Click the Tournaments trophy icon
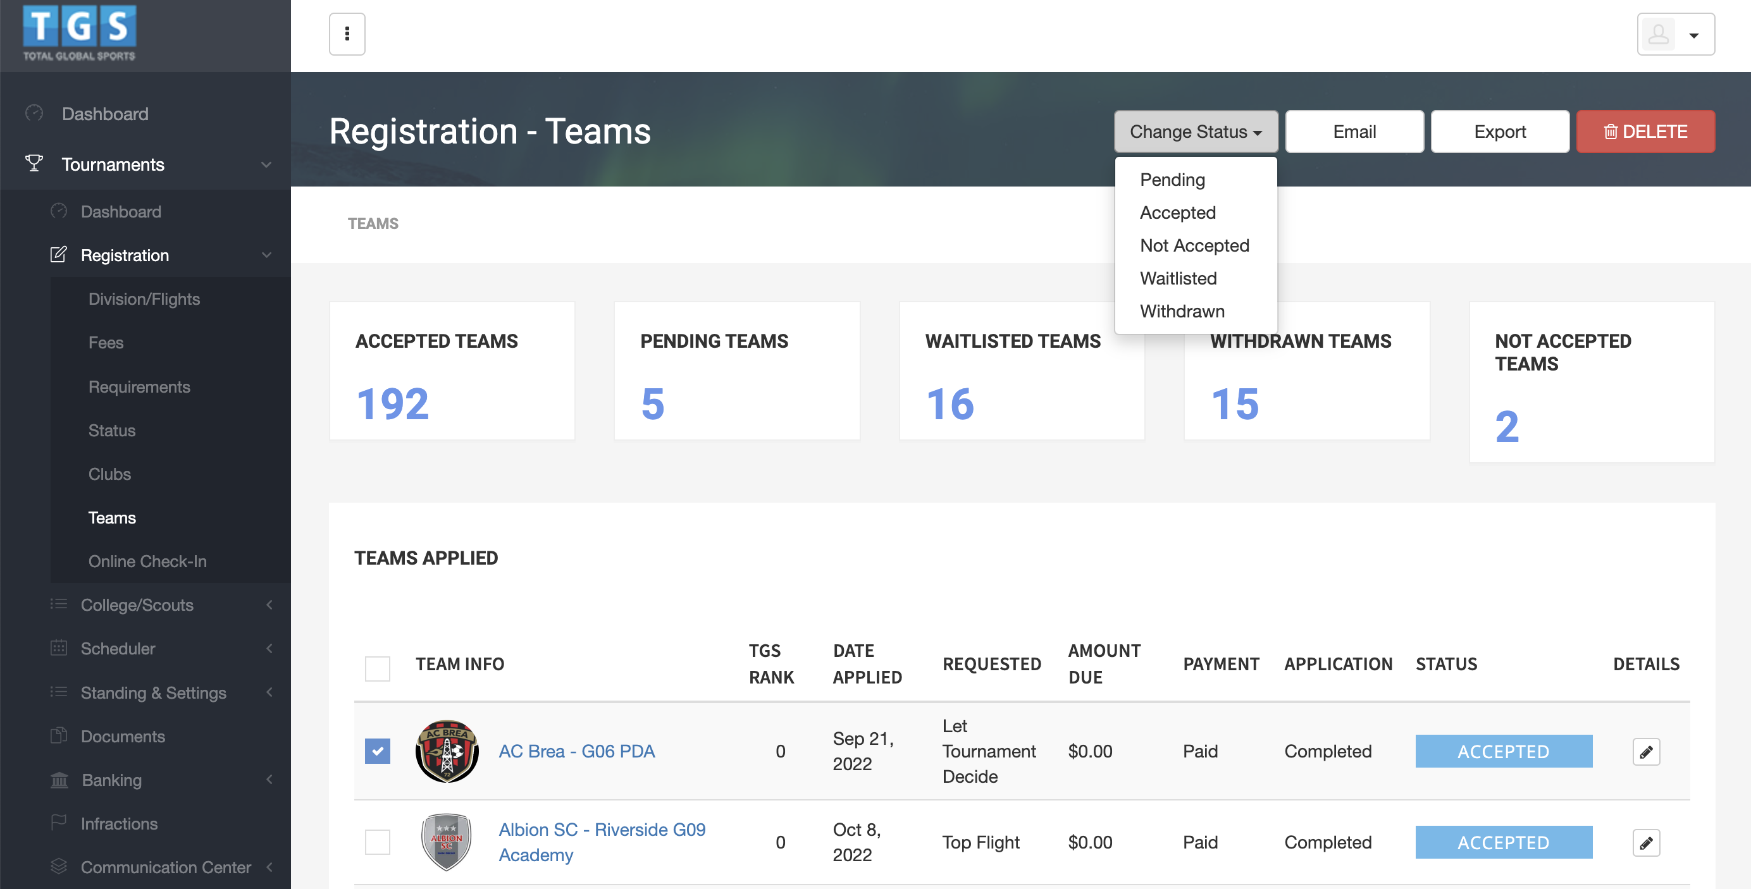 tap(34, 164)
